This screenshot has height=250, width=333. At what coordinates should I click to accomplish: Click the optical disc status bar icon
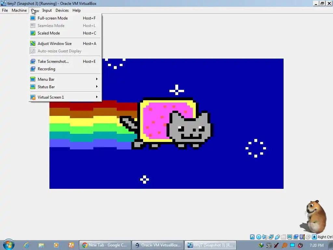[x=259, y=237]
